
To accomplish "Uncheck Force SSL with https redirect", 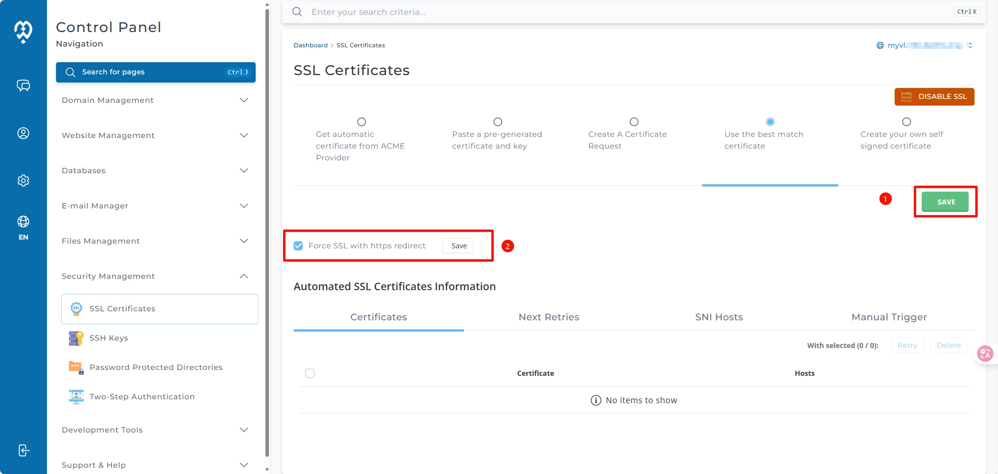I will click(x=298, y=246).
